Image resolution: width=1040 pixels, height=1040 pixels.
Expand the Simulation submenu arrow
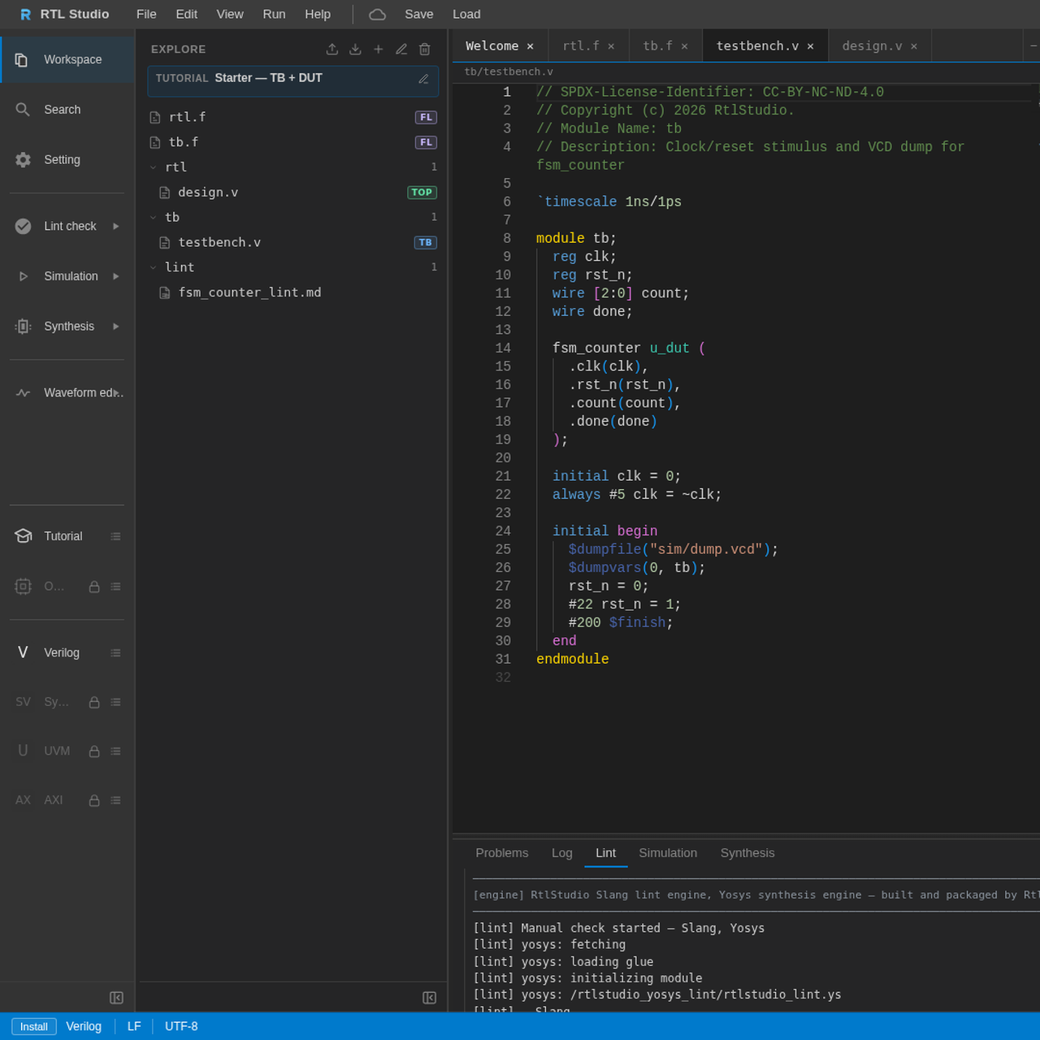coord(115,276)
